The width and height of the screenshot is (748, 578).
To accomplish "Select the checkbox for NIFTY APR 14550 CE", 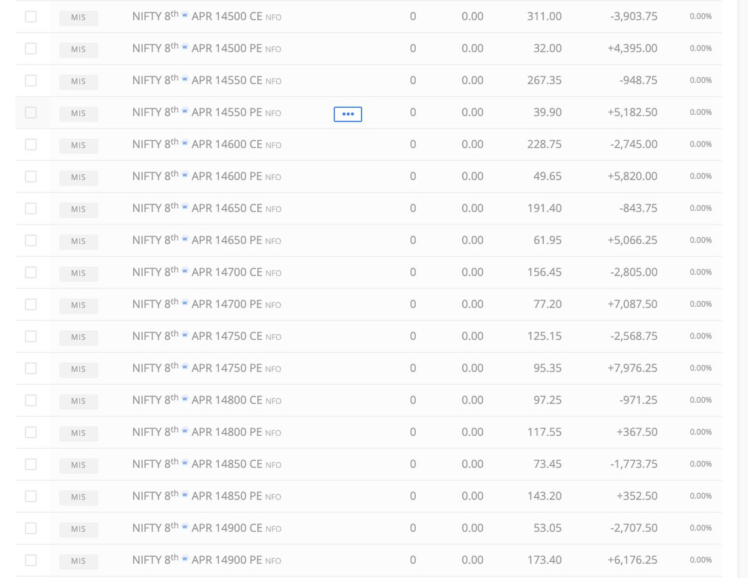I will point(31,80).
